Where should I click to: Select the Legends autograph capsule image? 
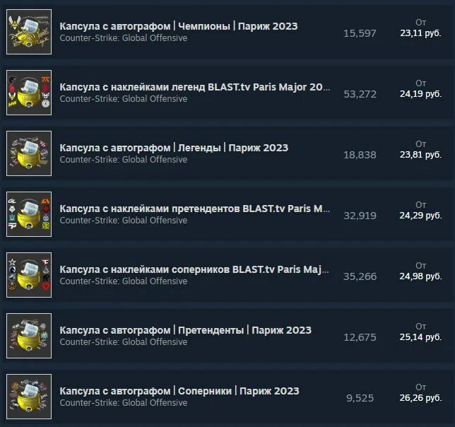click(x=29, y=153)
